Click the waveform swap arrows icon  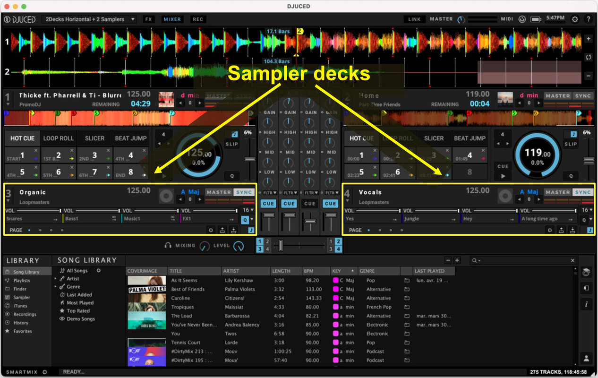588,57
